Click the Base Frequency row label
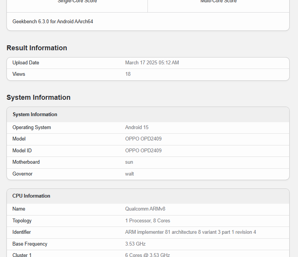298x257 pixels. (x=30, y=244)
